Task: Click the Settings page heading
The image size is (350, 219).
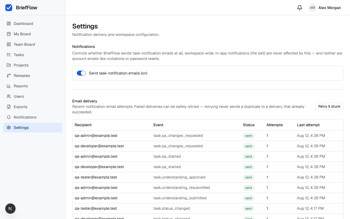Action: coord(85,26)
